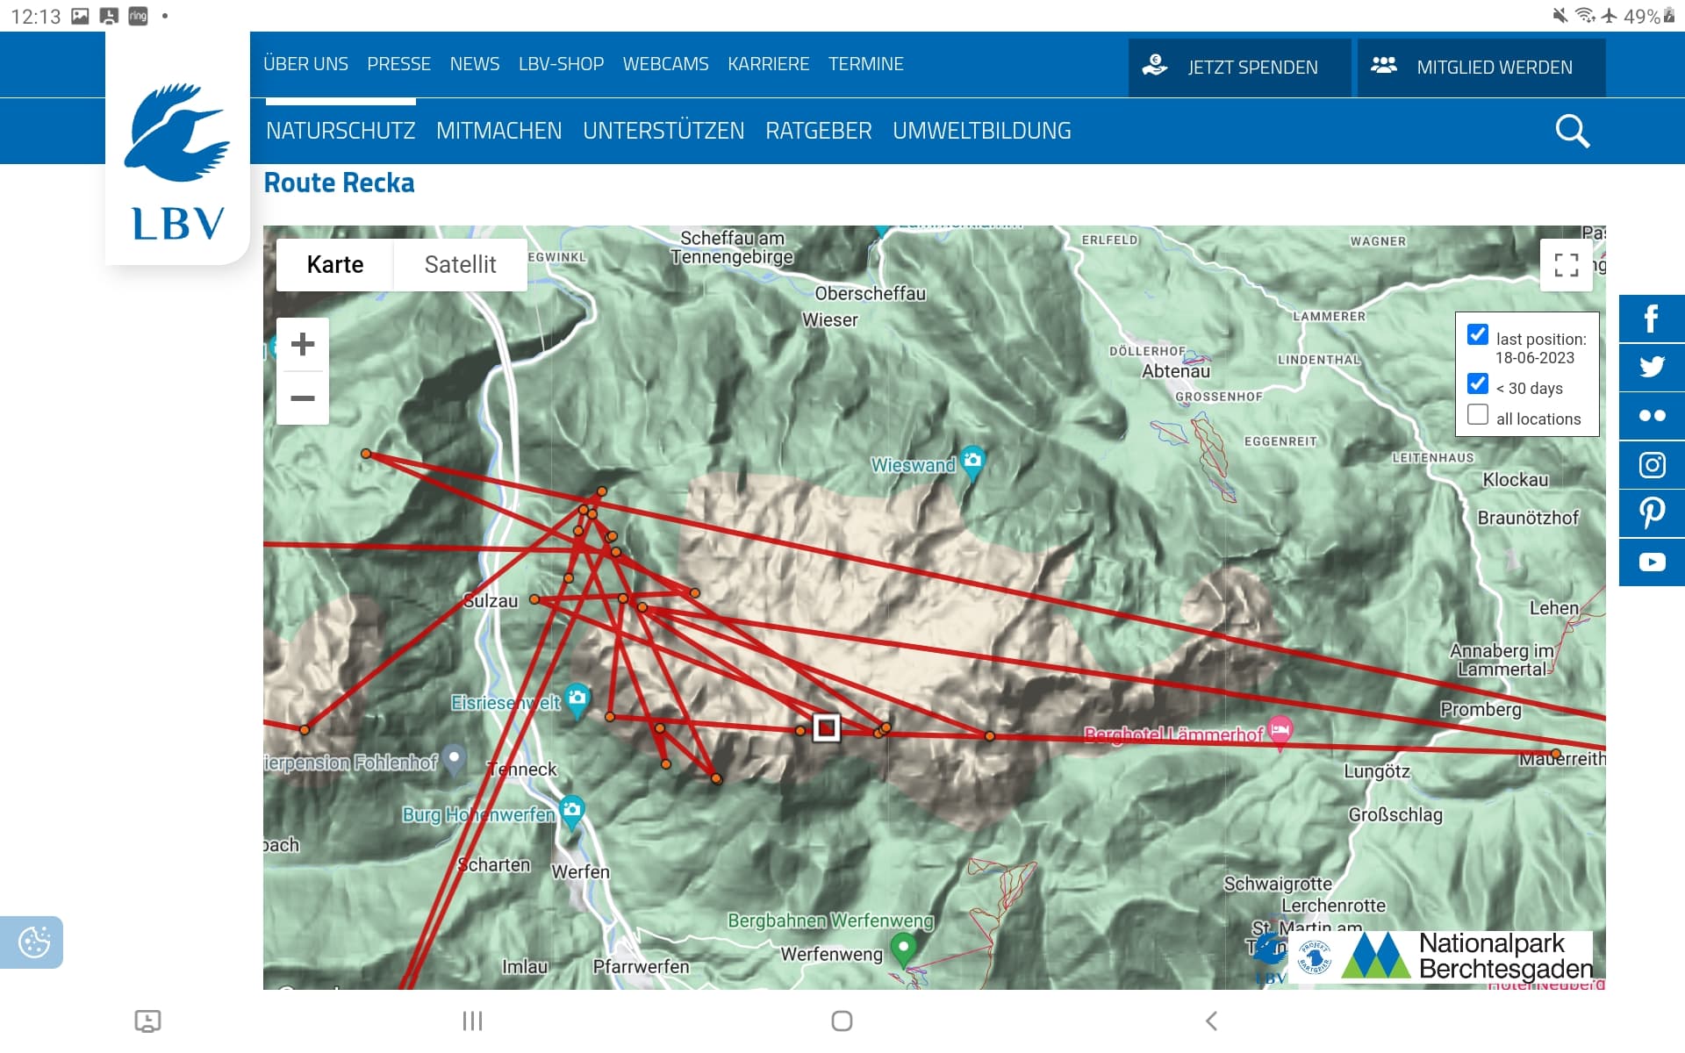The height and width of the screenshot is (1053, 1685).
Task: Click JETZT SPENDEN button
Action: click(x=1239, y=67)
